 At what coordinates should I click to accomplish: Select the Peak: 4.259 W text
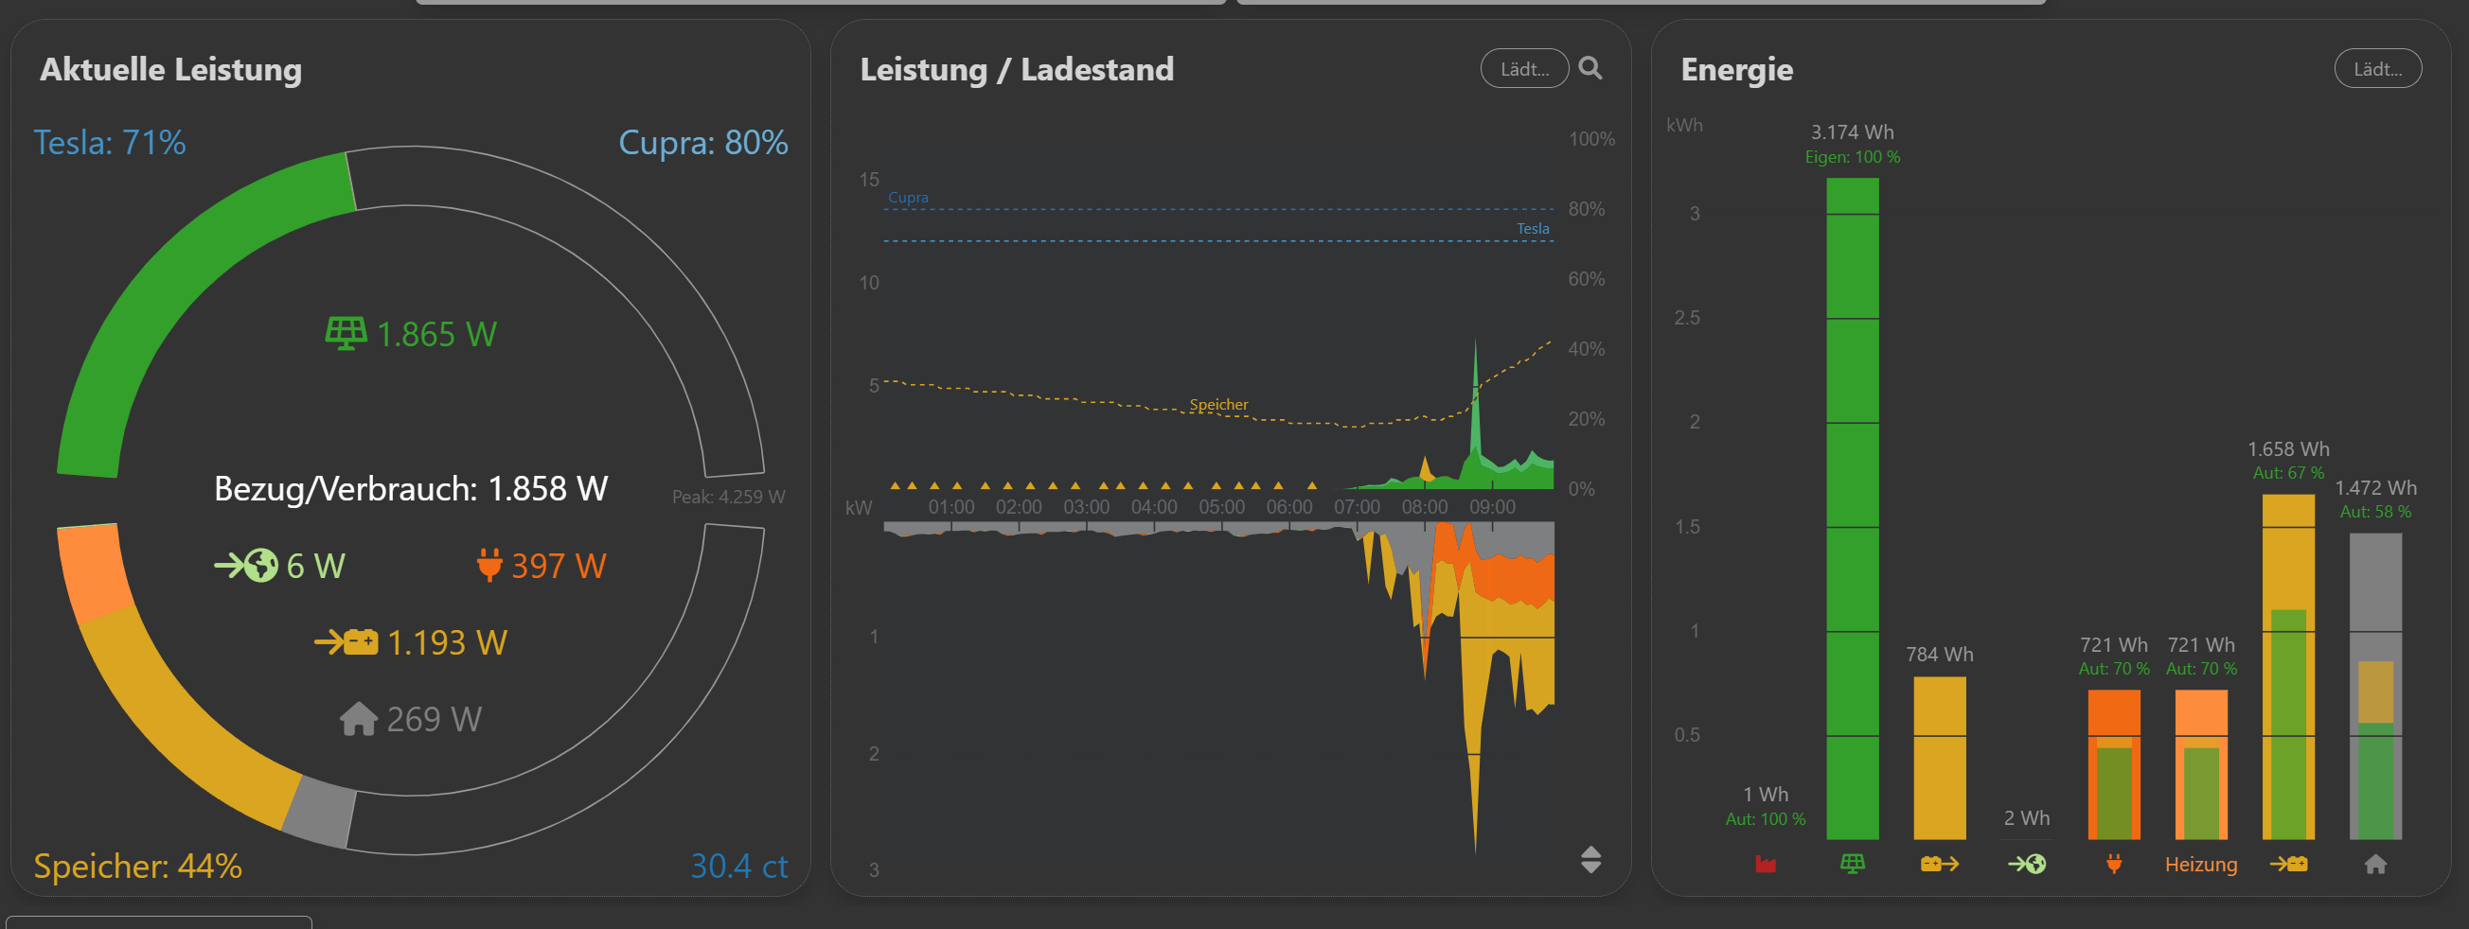pos(728,497)
